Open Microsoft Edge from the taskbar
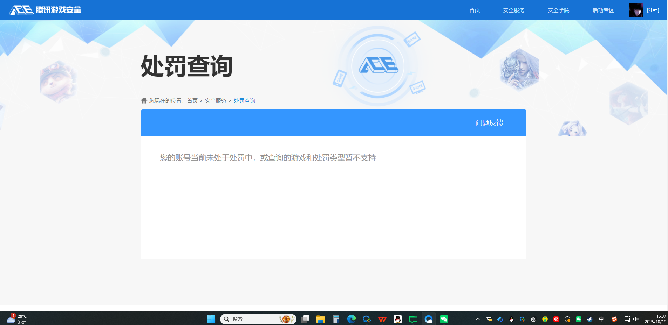The width and height of the screenshot is (668, 325). pos(352,319)
